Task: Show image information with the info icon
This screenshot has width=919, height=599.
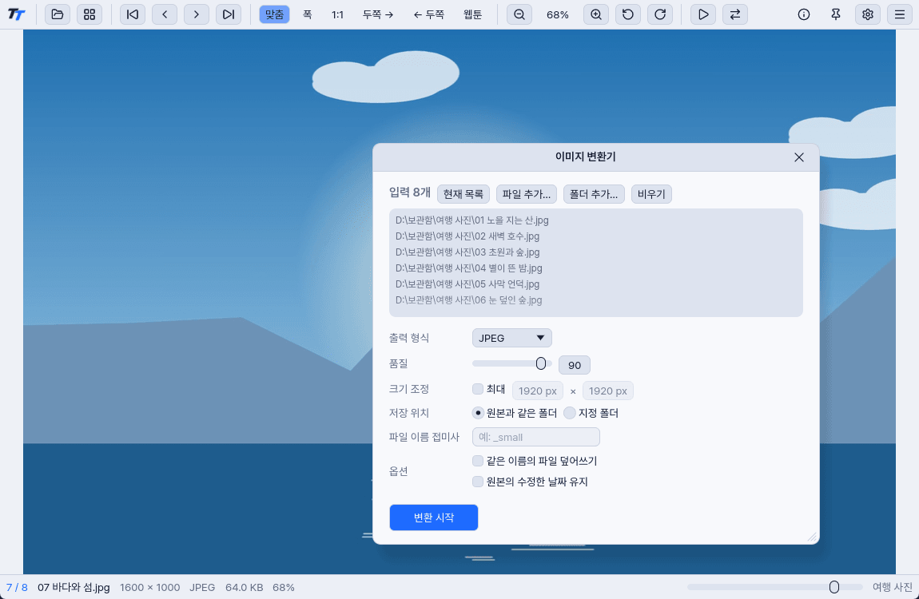Action: [804, 14]
